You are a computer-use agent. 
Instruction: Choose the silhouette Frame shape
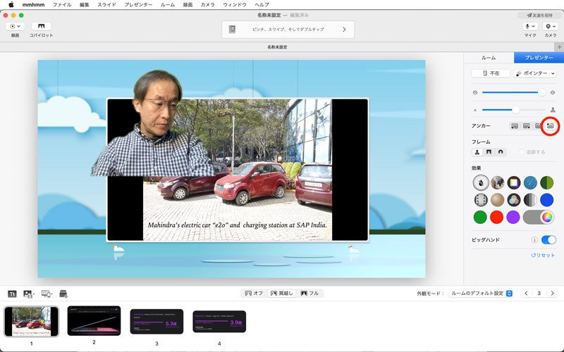pos(477,152)
